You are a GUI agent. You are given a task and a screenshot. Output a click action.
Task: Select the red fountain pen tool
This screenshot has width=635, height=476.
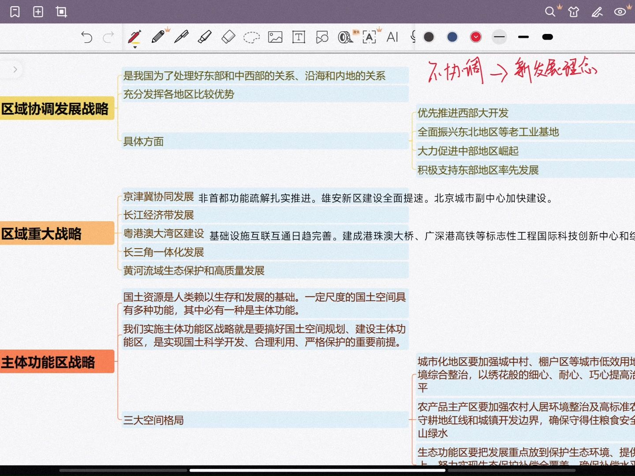pyautogui.click(x=134, y=37)
